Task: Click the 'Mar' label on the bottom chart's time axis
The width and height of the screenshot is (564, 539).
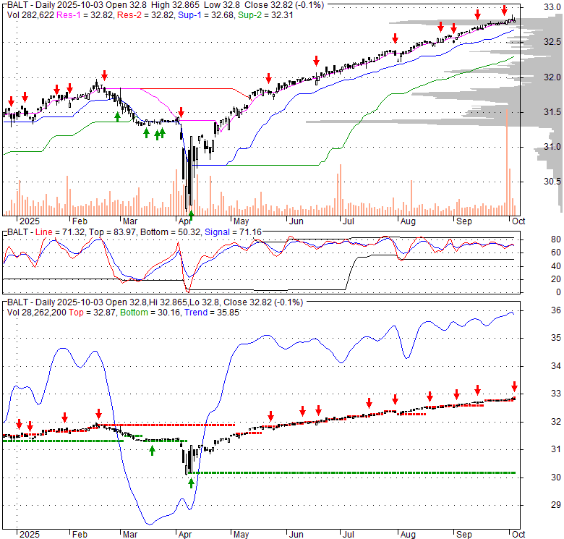Action: pos(130,535)
